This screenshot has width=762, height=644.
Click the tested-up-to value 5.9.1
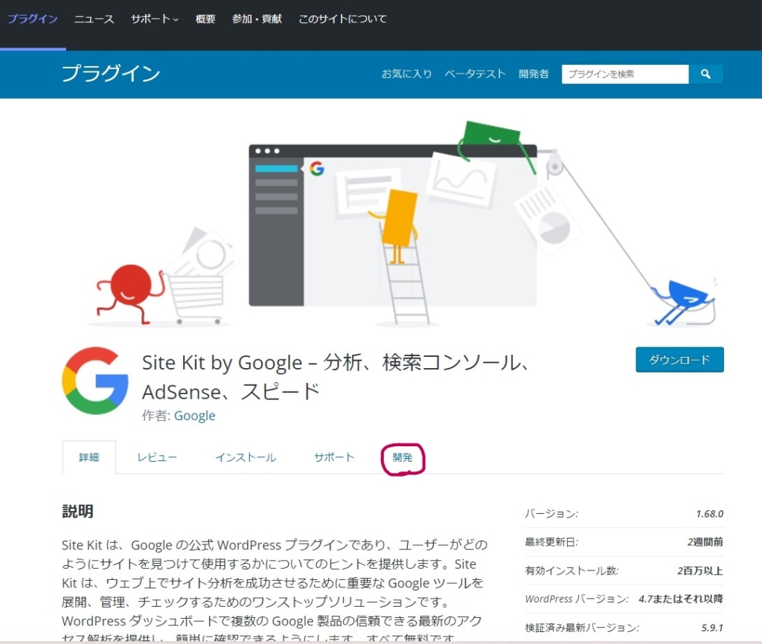(712, 628)
